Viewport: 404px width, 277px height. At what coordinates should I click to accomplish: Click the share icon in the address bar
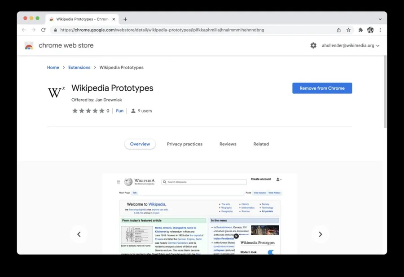click(338, 30)
